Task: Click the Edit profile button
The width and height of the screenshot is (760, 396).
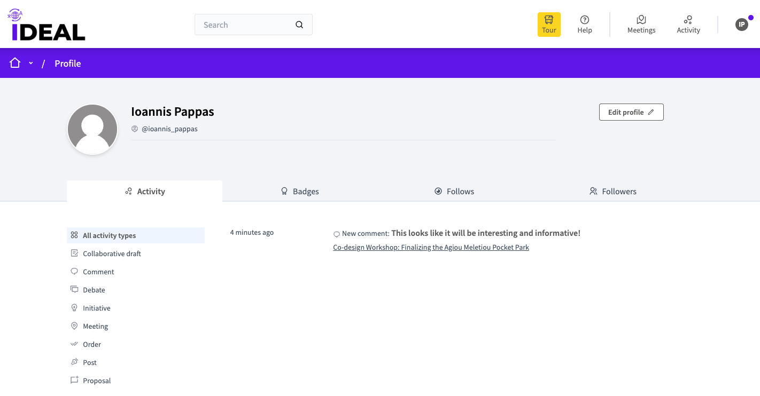Action: [631, 112]
